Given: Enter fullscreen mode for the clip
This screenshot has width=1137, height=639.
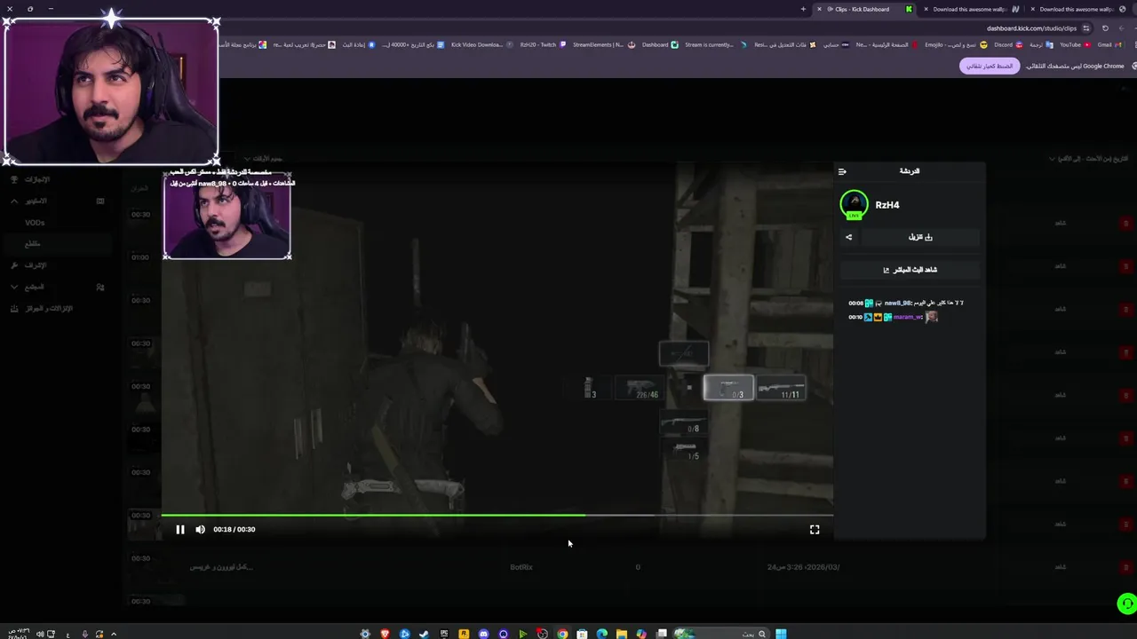Looking at the screenshot, I should tap(815, 529).
